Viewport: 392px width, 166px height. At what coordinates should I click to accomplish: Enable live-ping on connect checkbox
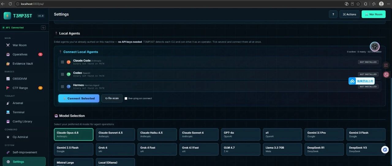(x=126, y=98)
